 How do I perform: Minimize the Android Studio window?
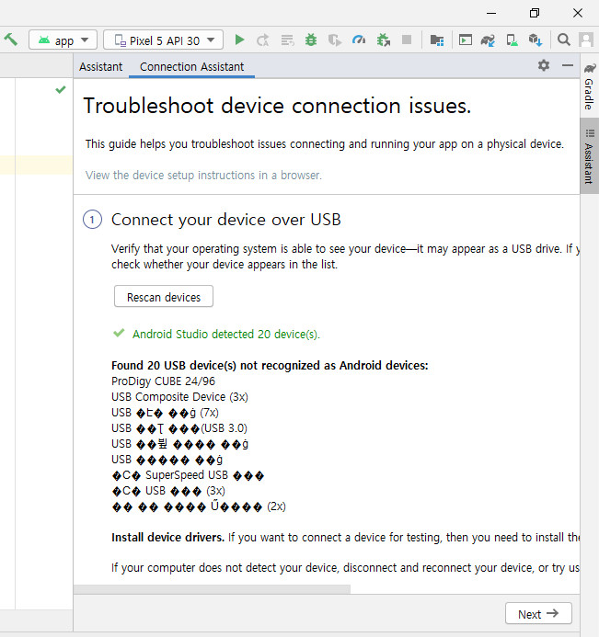tap(491, 13)
